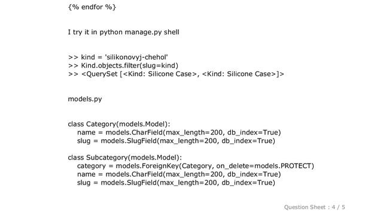Click Category name CharField line

[x=179, y=133]
